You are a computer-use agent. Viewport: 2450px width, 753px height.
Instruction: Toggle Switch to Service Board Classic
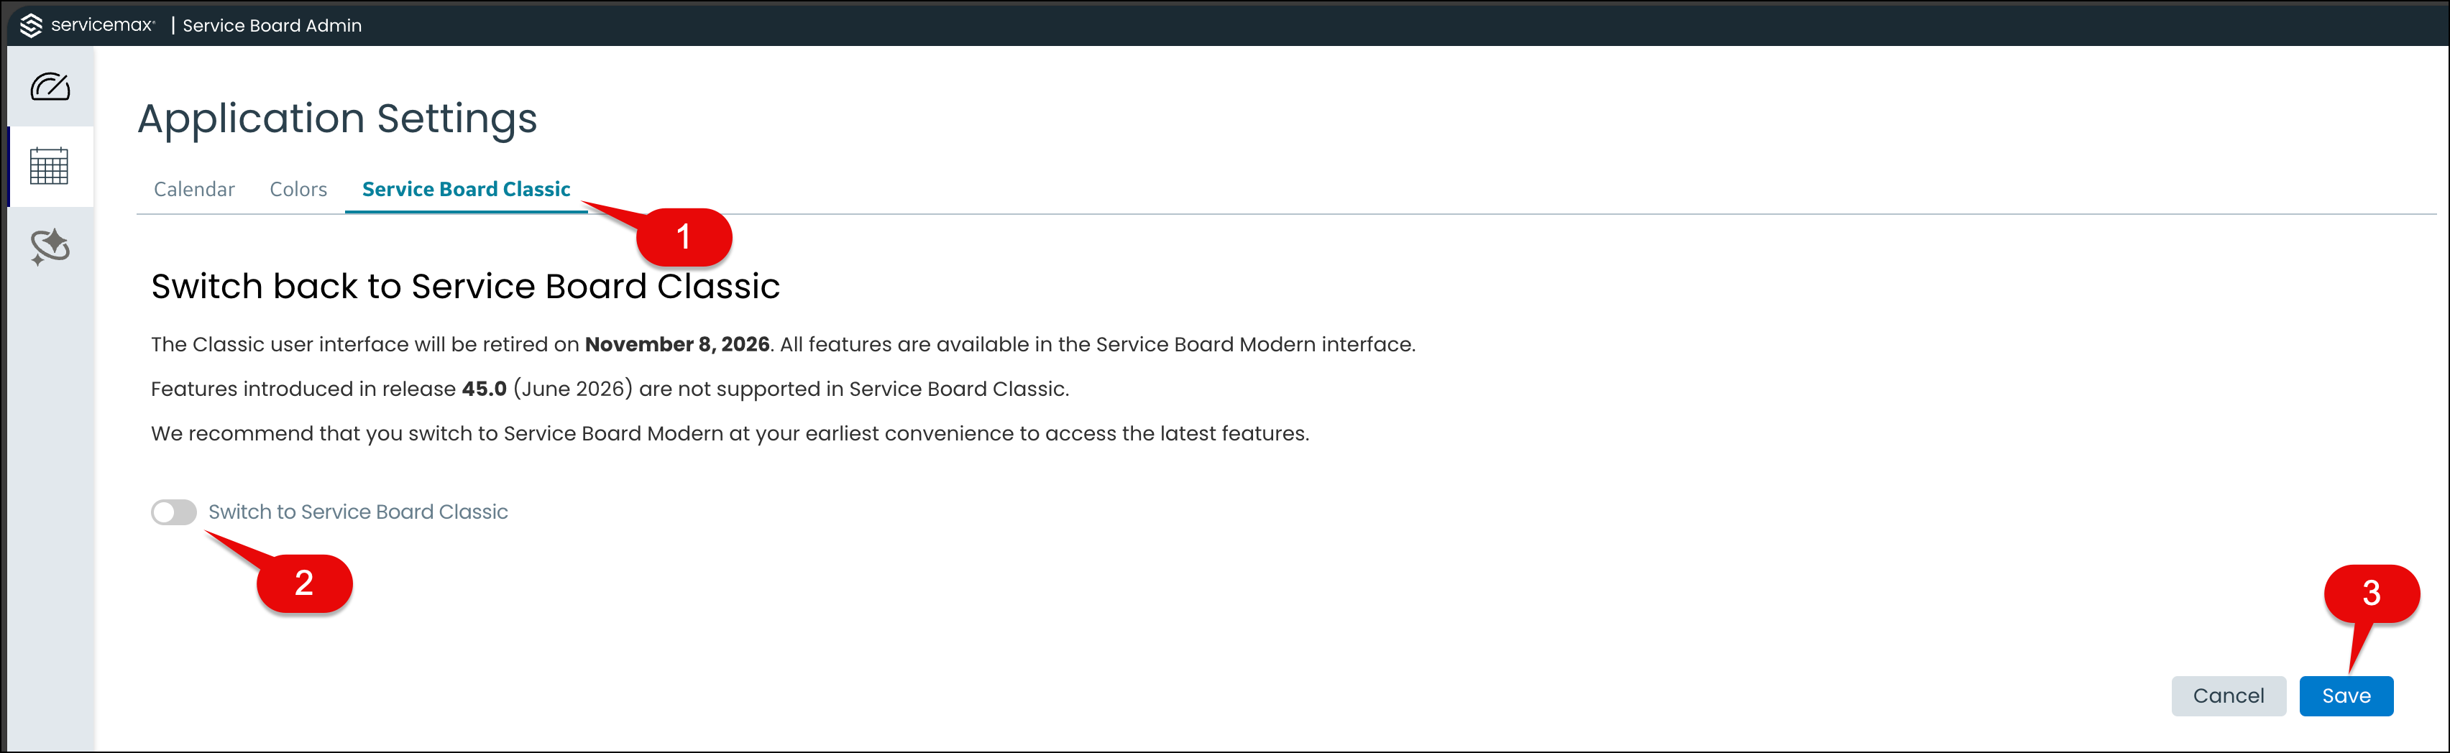pyautogui.click(x=174, y=512)
